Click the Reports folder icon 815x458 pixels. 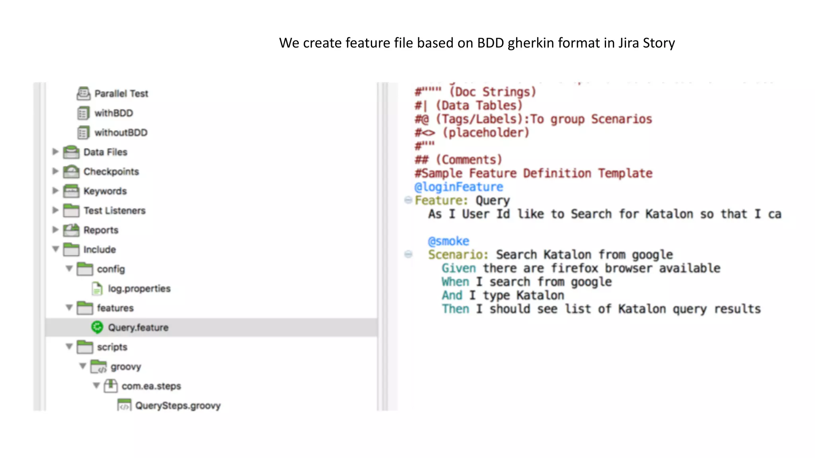(x=71, y=230)
